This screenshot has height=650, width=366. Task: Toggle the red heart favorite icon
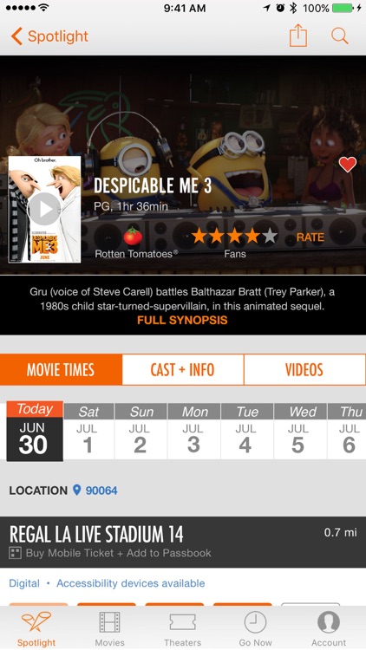(347, 165)
